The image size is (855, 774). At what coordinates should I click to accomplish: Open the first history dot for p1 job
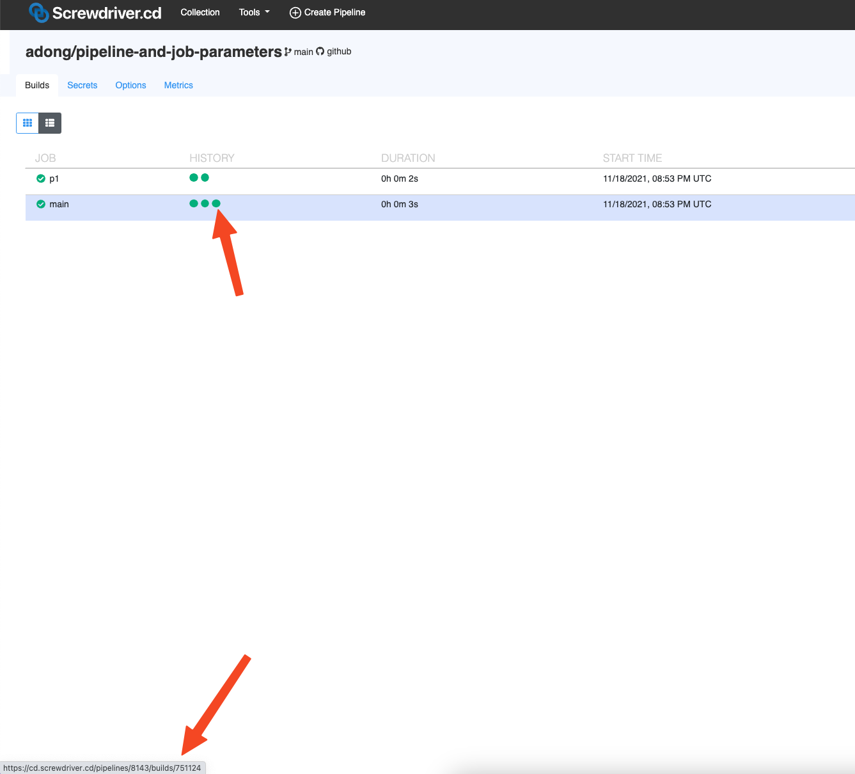(193, 178)
